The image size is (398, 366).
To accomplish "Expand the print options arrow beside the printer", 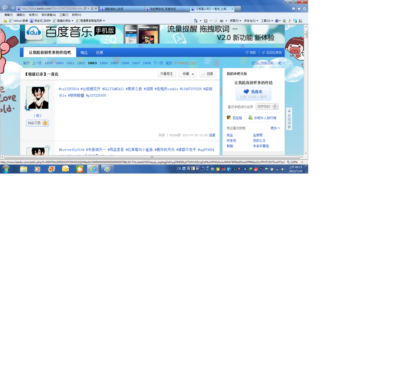I will [x=226, y=21].
